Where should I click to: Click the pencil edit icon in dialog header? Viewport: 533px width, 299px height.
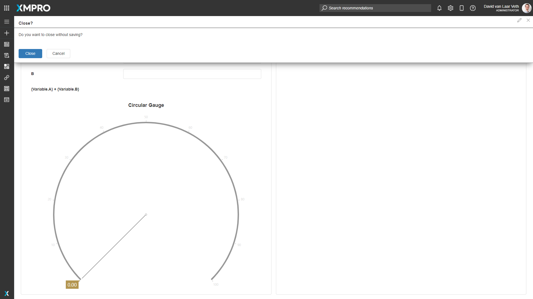[519, 20]
